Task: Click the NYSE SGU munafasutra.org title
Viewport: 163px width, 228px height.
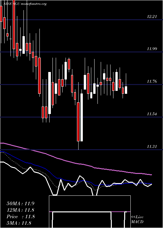Action: 25,4
